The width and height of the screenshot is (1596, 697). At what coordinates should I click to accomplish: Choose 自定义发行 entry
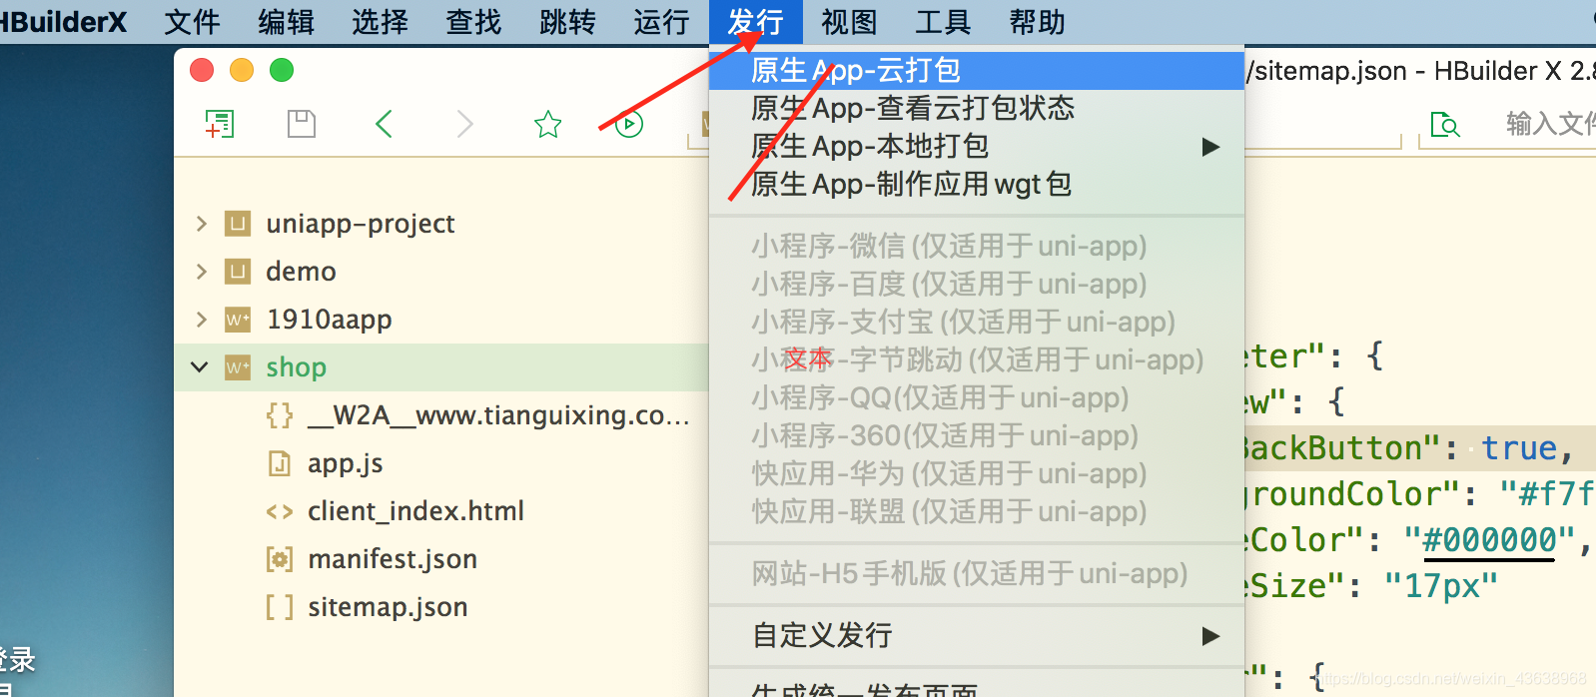click(977, 635)
